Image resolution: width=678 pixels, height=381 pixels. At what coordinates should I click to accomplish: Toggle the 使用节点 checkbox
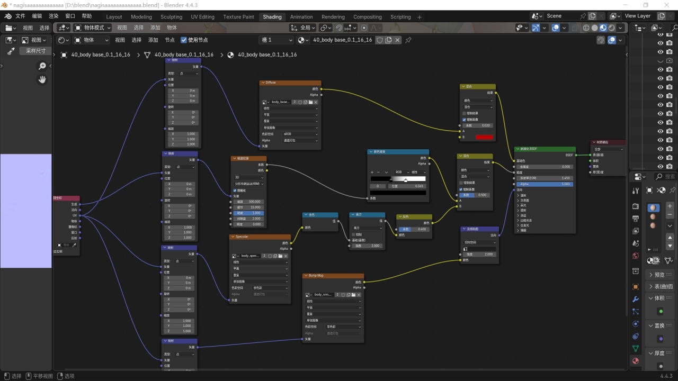point(184,40)
